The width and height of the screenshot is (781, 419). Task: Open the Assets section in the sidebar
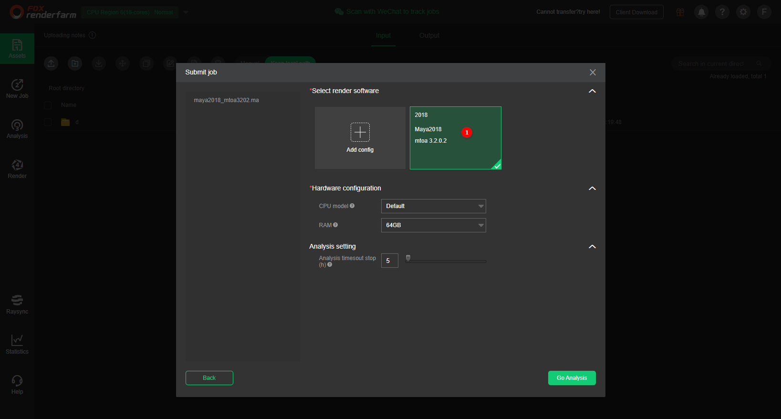(x=17, y=49)
